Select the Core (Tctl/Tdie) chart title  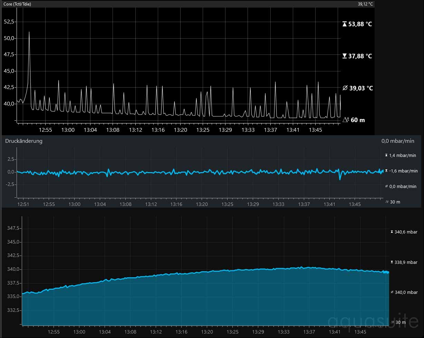[x=17, y=4]
